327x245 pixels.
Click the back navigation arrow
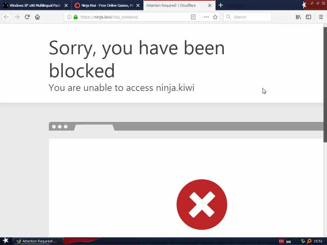(x=6, y=17)
